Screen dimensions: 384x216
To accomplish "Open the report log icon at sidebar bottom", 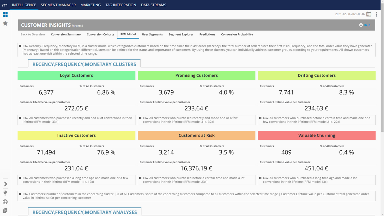I will (5, 211).
